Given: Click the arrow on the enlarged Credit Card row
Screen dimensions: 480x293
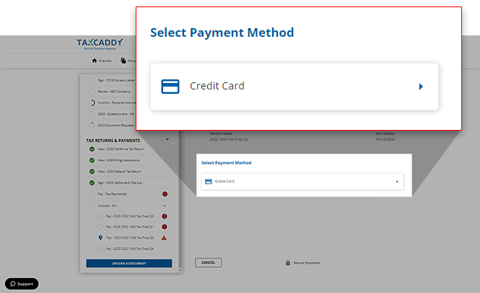Looking at the screenshot, I should tap(421, 87).
